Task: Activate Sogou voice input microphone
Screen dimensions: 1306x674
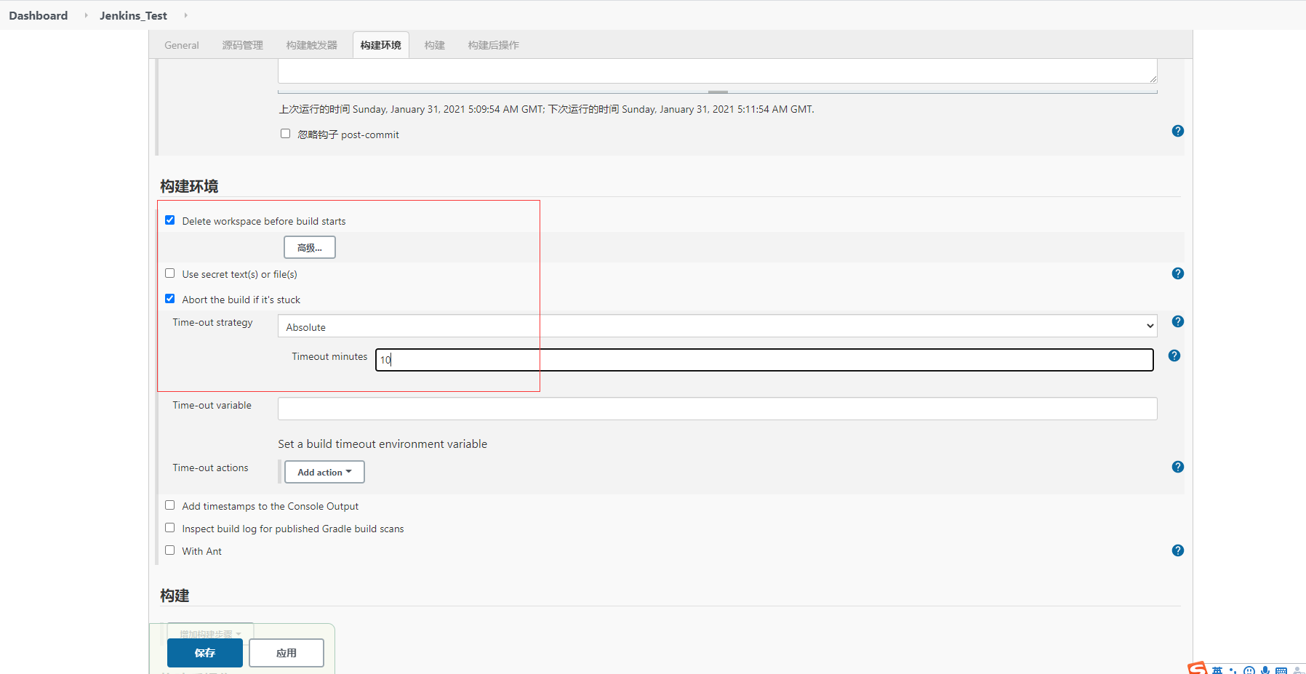Action: click(x=1265, y=670)
